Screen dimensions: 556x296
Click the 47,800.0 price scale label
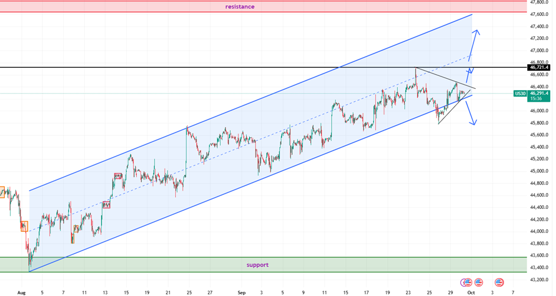[x=539, y=2]
